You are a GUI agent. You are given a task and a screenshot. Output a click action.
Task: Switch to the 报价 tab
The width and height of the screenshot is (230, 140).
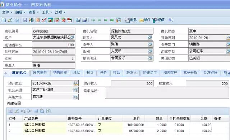point(90,73)
